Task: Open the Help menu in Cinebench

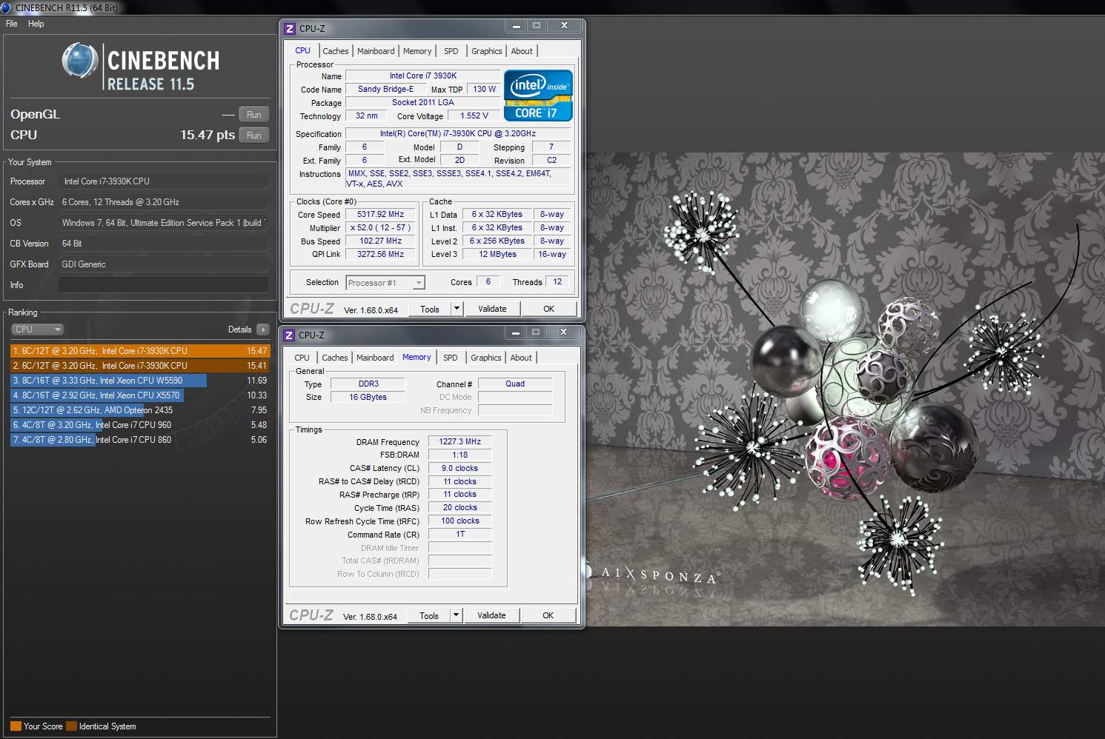Action: click(x=36, y=24)
